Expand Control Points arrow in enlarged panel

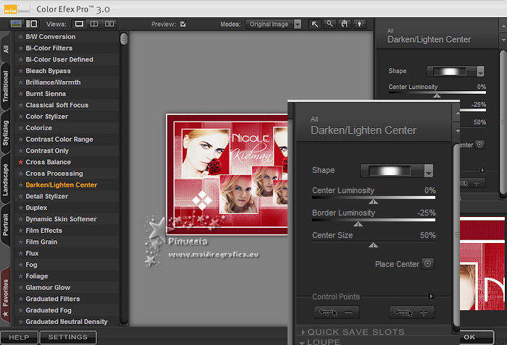[x=431, y=297]
